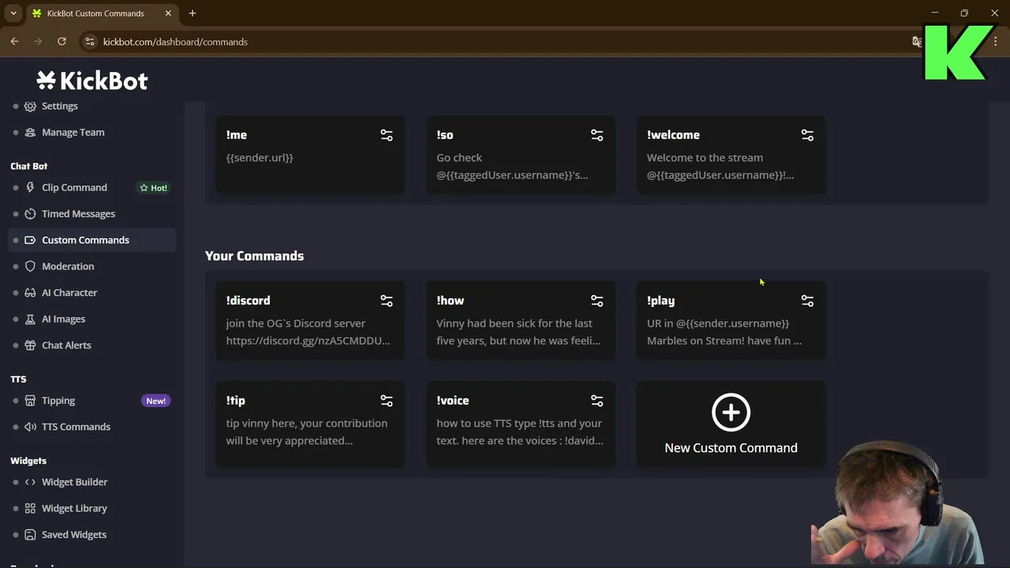1010x568 pixels.
Task: Open the !voice command card
Action: [x=521, y=424]
